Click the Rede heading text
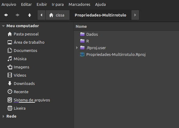Image resolution: width=179 pixels, height=128 pixels. (x=11, y=116)
